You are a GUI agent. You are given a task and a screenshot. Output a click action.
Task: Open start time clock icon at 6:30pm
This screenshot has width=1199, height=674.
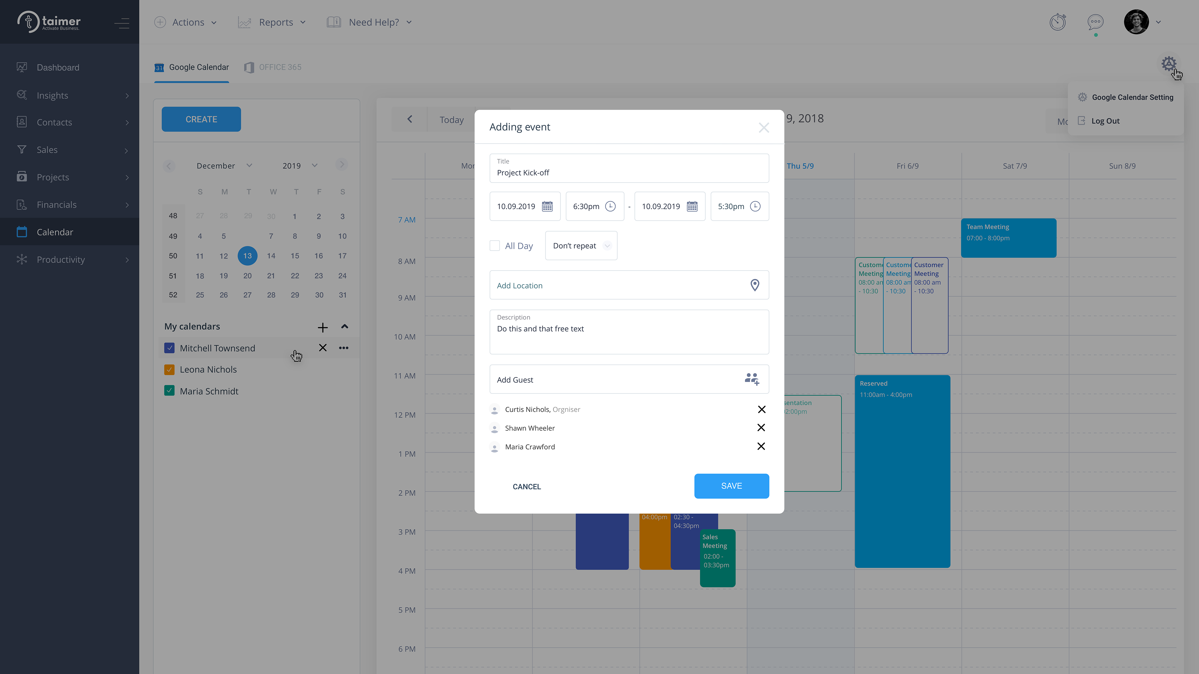(610, 206)
